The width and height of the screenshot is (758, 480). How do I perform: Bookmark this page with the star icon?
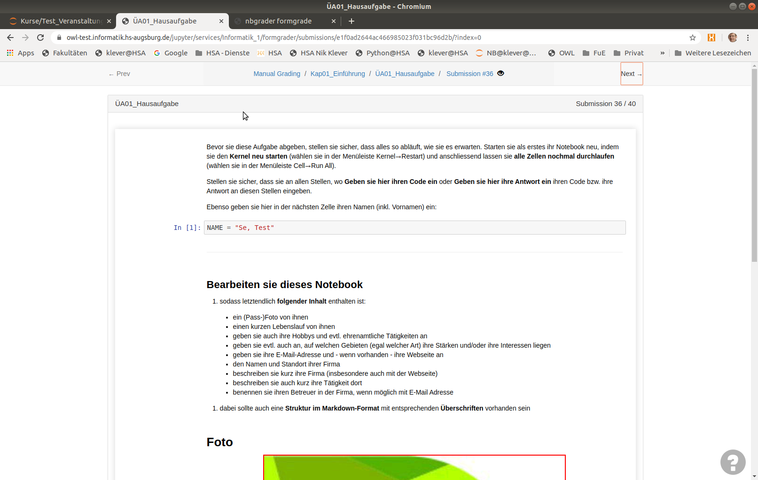(693, 38)
